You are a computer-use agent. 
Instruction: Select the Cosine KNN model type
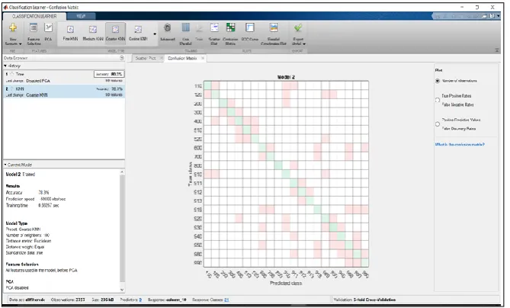(x=138, y=33)
